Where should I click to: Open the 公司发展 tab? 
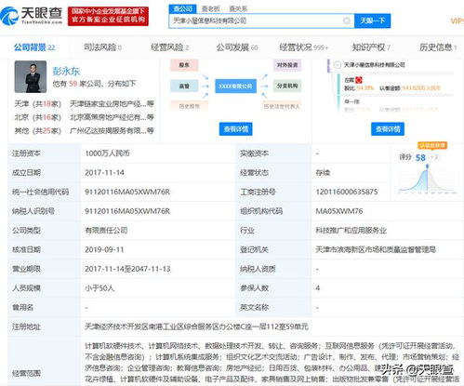[237, 47]
